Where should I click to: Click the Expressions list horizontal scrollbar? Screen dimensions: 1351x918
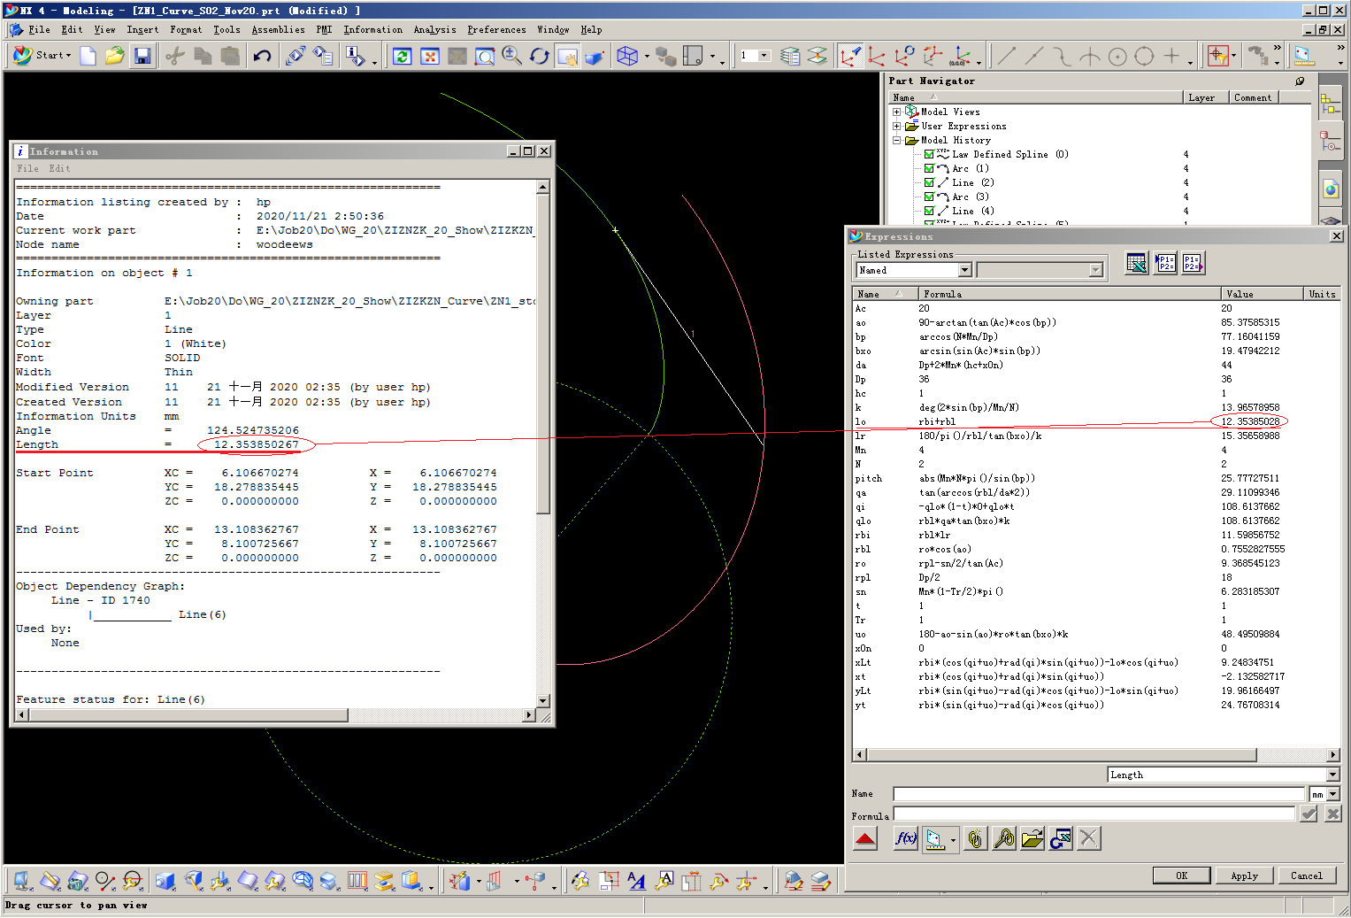click(1095, 755)
